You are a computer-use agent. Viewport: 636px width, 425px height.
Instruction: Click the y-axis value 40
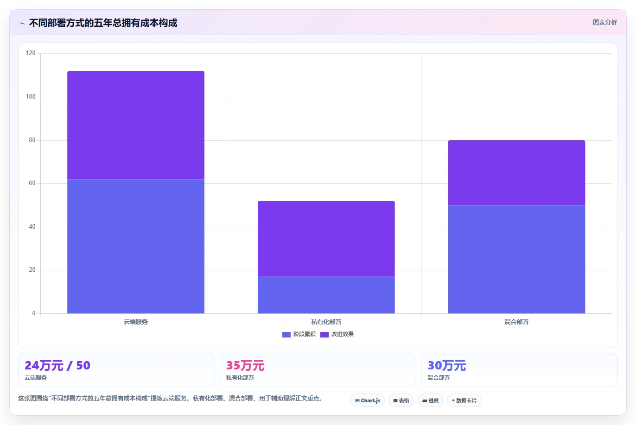32,227
